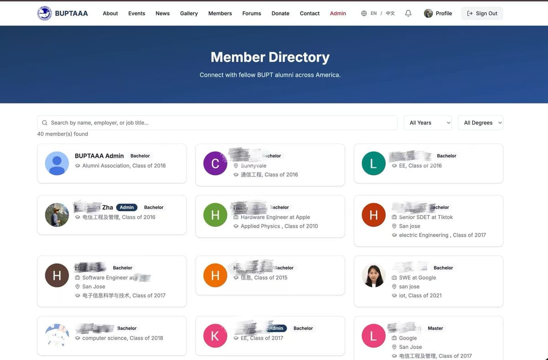Screen dimensions: 548x360
Task: Click the briefcase icon beside 'Google'
Action: pos(395,338)
